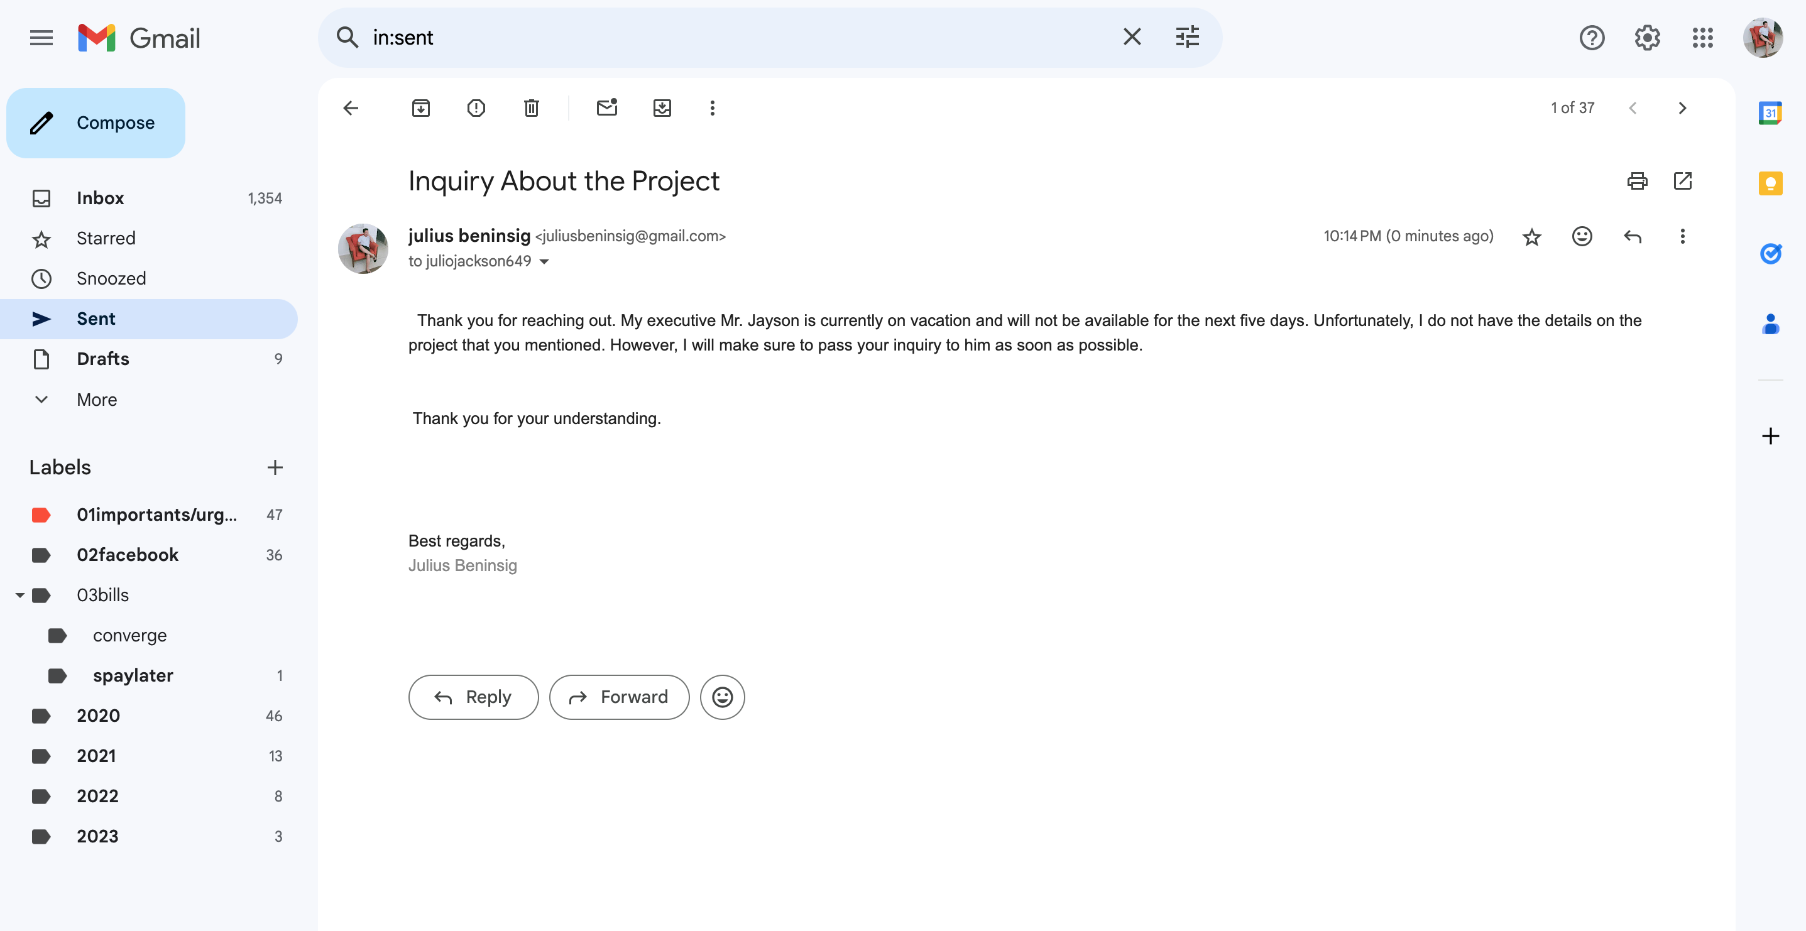
Task: Open Google Keep side panel icon
Action: [1770, 183]
